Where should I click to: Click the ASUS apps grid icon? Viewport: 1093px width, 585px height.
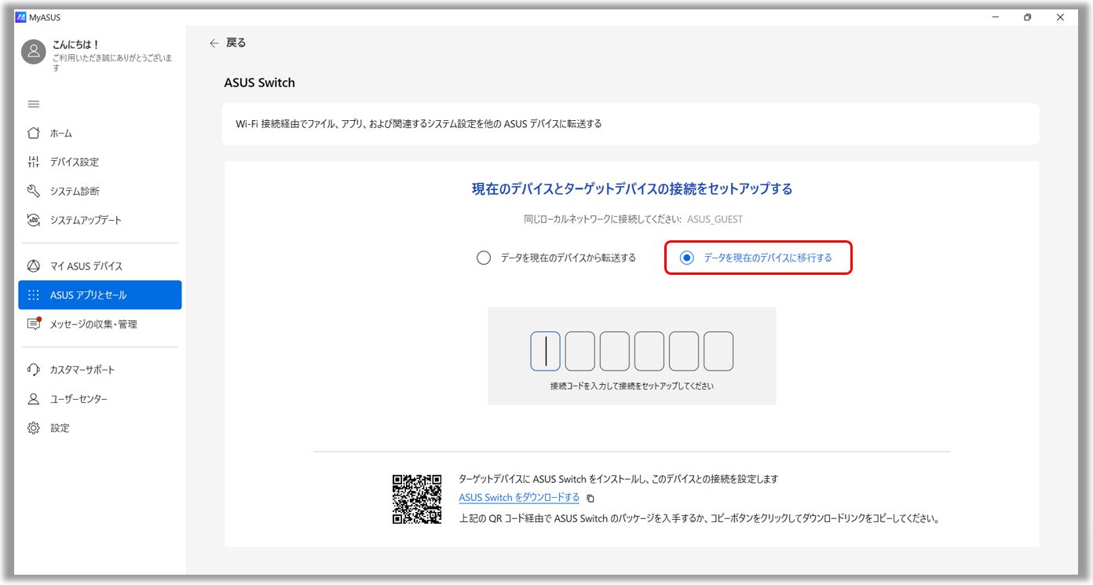pyautogui.click(x=33, y=295)
